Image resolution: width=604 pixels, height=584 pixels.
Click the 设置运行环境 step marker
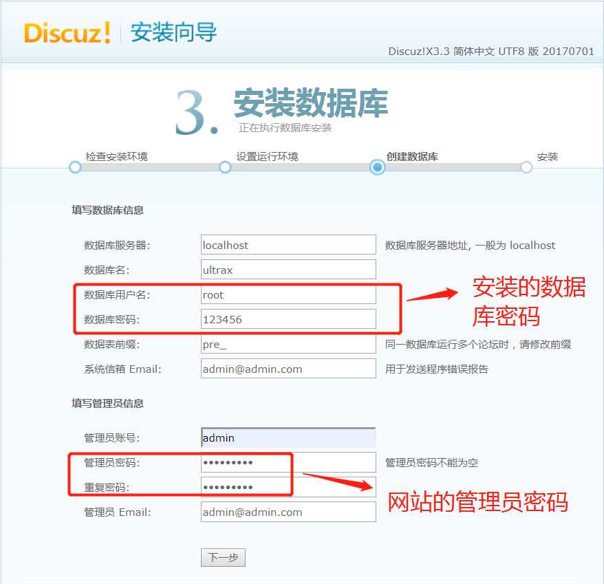click(x=225, y=167)
